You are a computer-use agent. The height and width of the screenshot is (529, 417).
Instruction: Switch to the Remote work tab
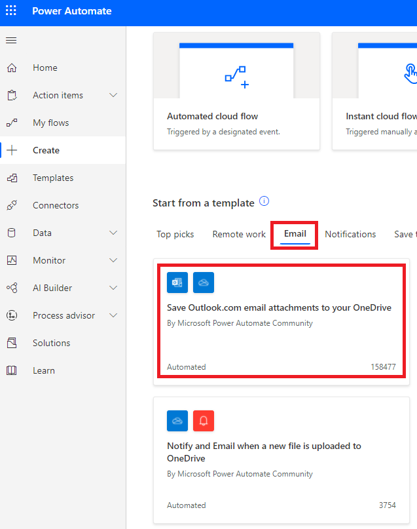point(239,234)
